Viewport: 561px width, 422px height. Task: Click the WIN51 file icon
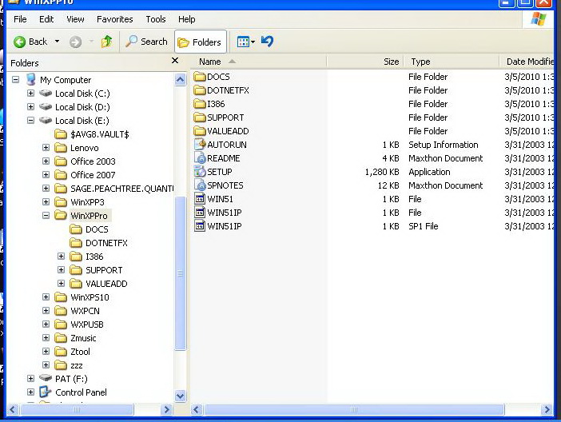point(200,199)
